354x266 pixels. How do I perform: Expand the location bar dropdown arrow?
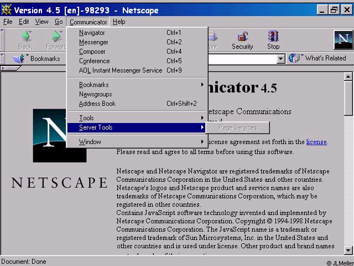click(x=280, y=59)
